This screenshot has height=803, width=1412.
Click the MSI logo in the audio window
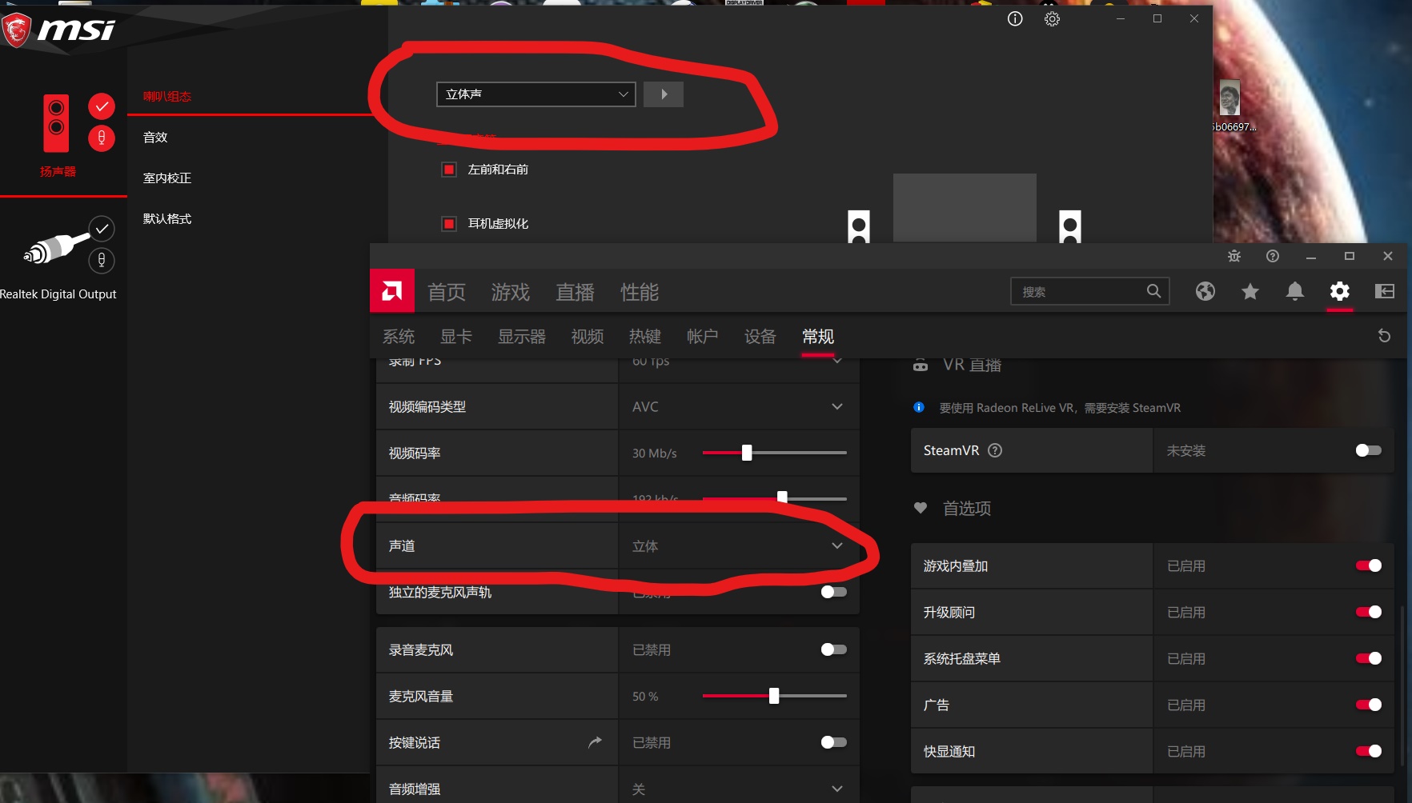coord(58,30)
